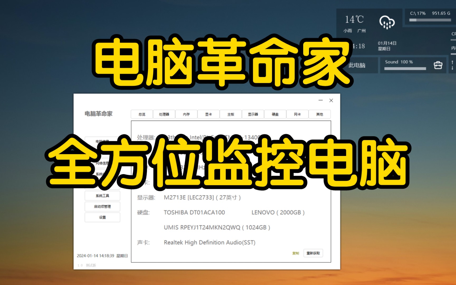The width and height of the screenshot is (456, 285).
Task: Switch to the 网卡 tab
Action: tap(297, 114)
